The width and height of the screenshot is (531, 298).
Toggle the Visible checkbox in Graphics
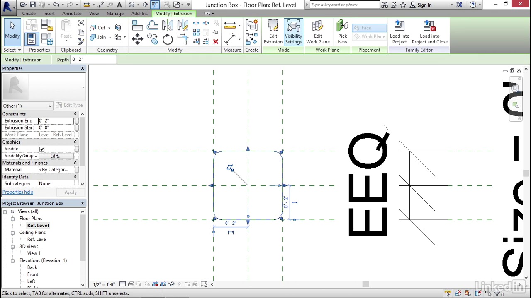[42, 149]
